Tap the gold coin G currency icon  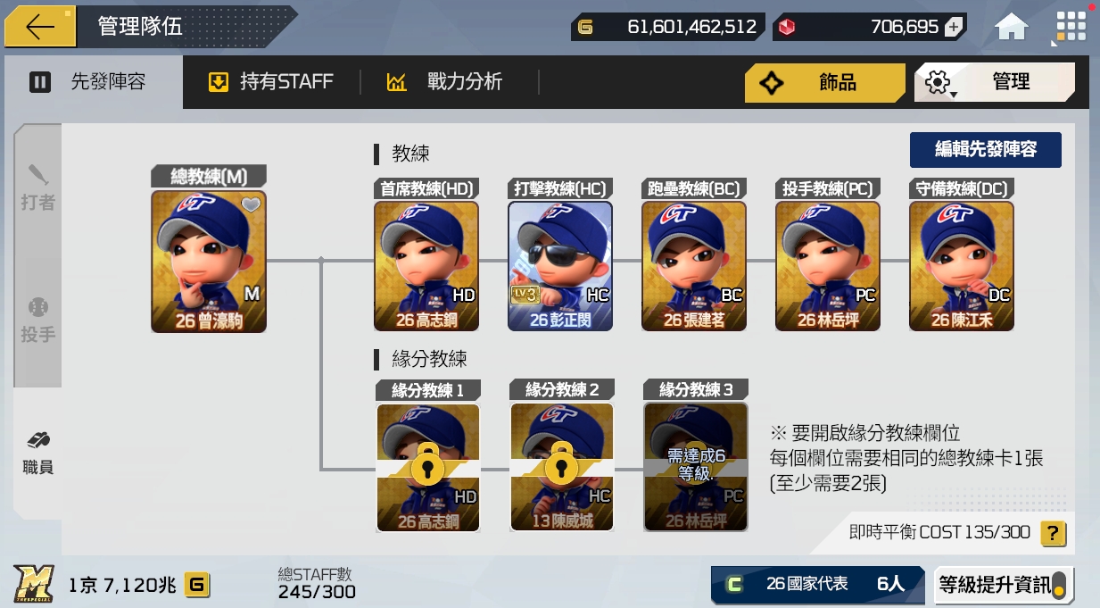pyautogui.click(x=585, y=27)
